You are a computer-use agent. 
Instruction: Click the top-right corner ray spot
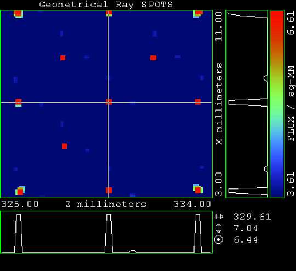click(198, 14)
